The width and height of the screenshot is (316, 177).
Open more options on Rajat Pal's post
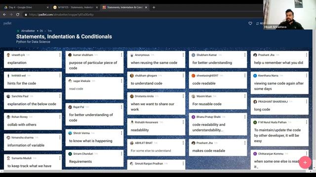point(121,107)
